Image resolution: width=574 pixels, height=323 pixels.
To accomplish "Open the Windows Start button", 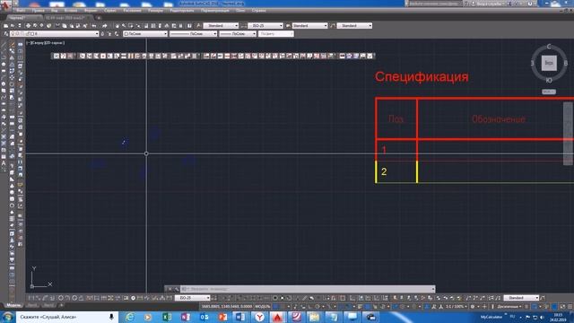I will pos(8,317).
